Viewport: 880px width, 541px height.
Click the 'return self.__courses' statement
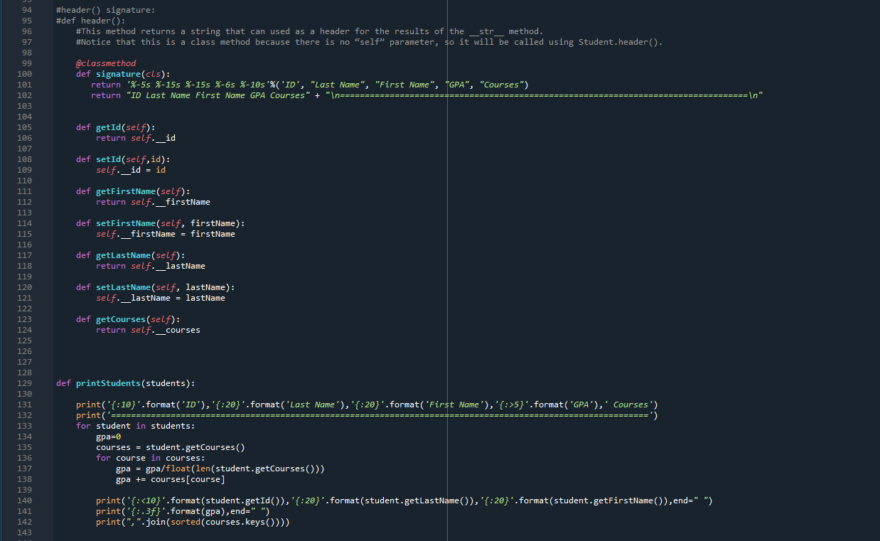click(x=148, y=330)
